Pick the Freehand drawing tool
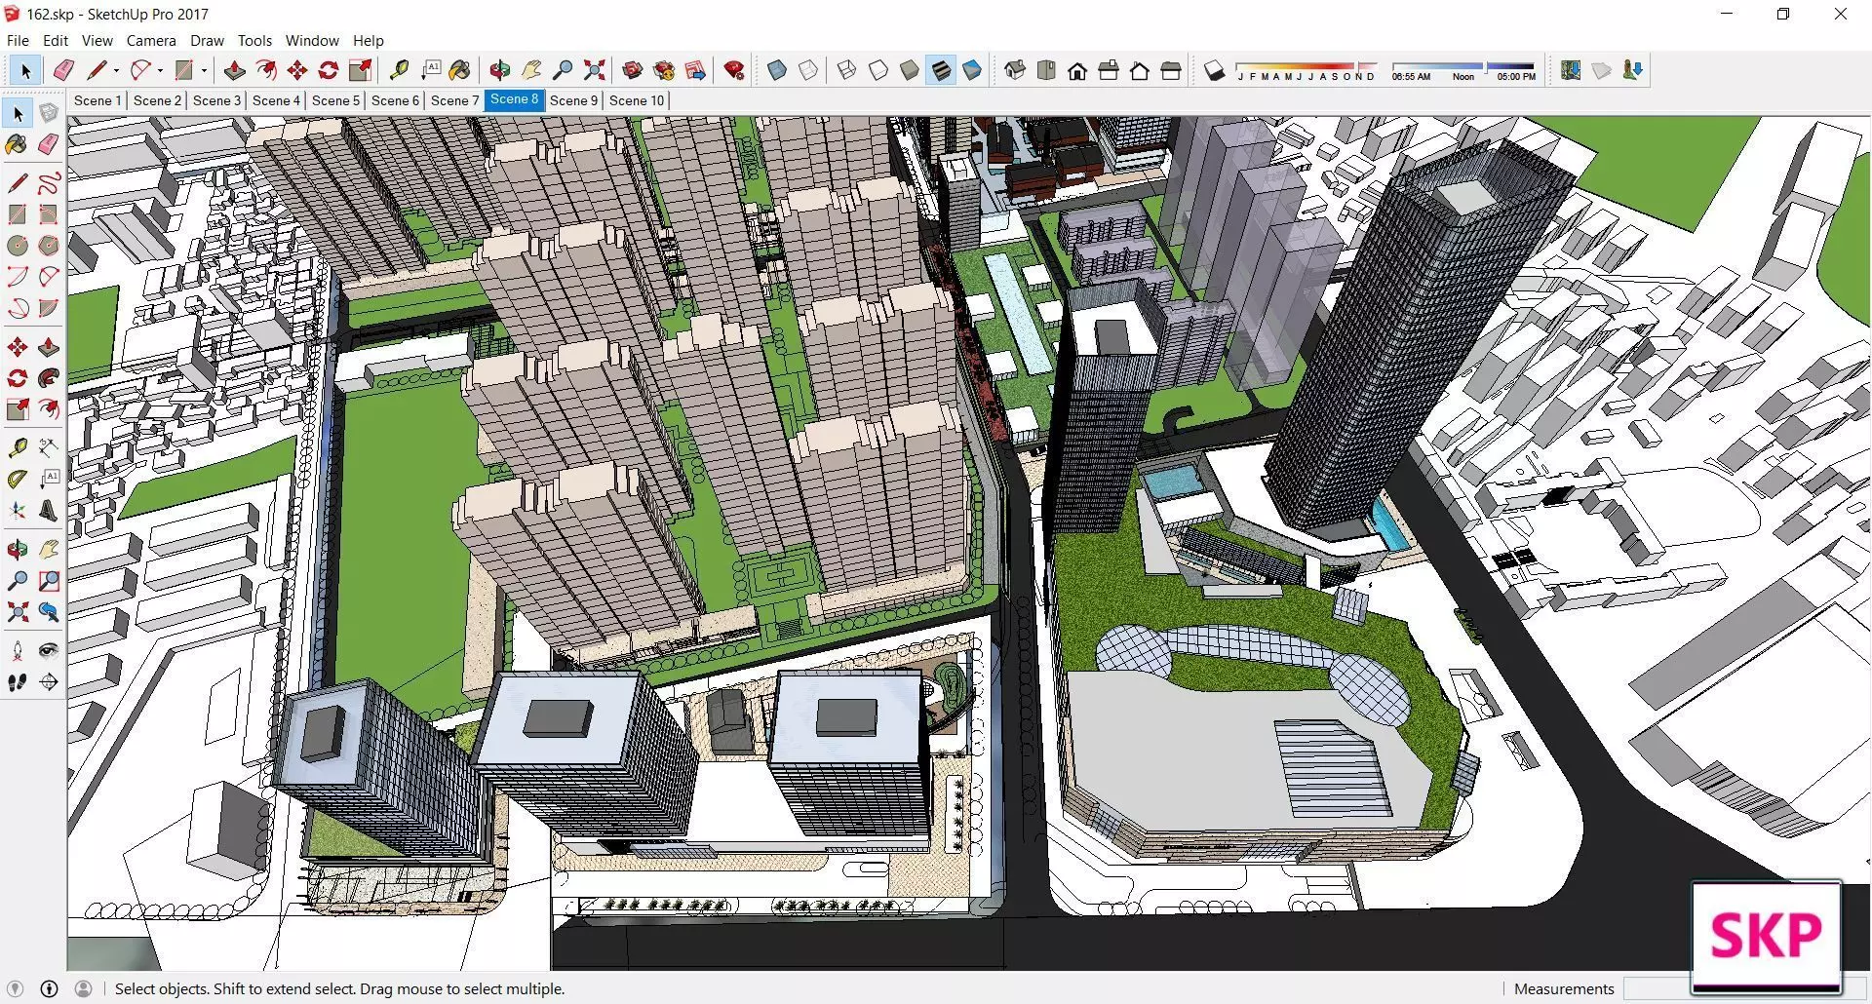1872x1004 pixels. click(x=49, y=182)
